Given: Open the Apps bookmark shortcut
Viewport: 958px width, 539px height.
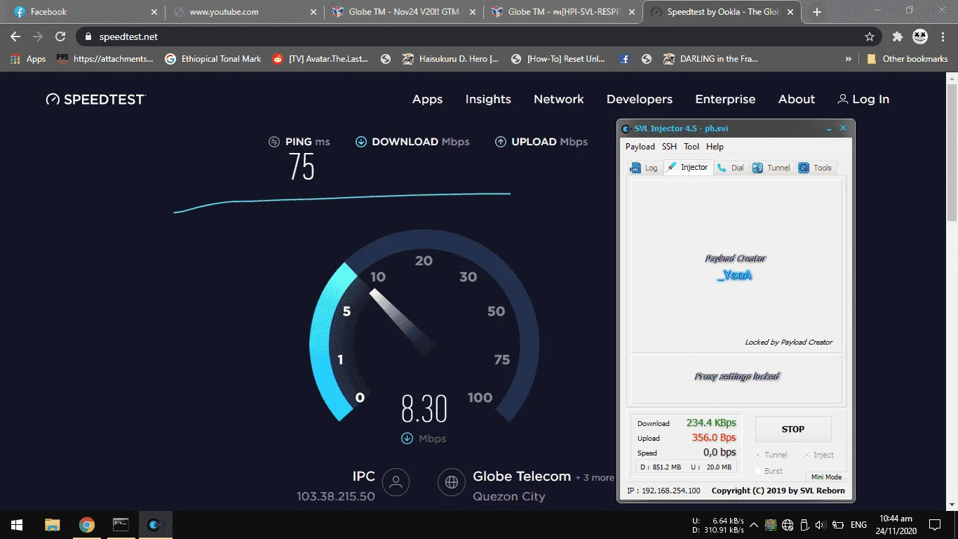Looking at the screenshot, I should [28, 59].
